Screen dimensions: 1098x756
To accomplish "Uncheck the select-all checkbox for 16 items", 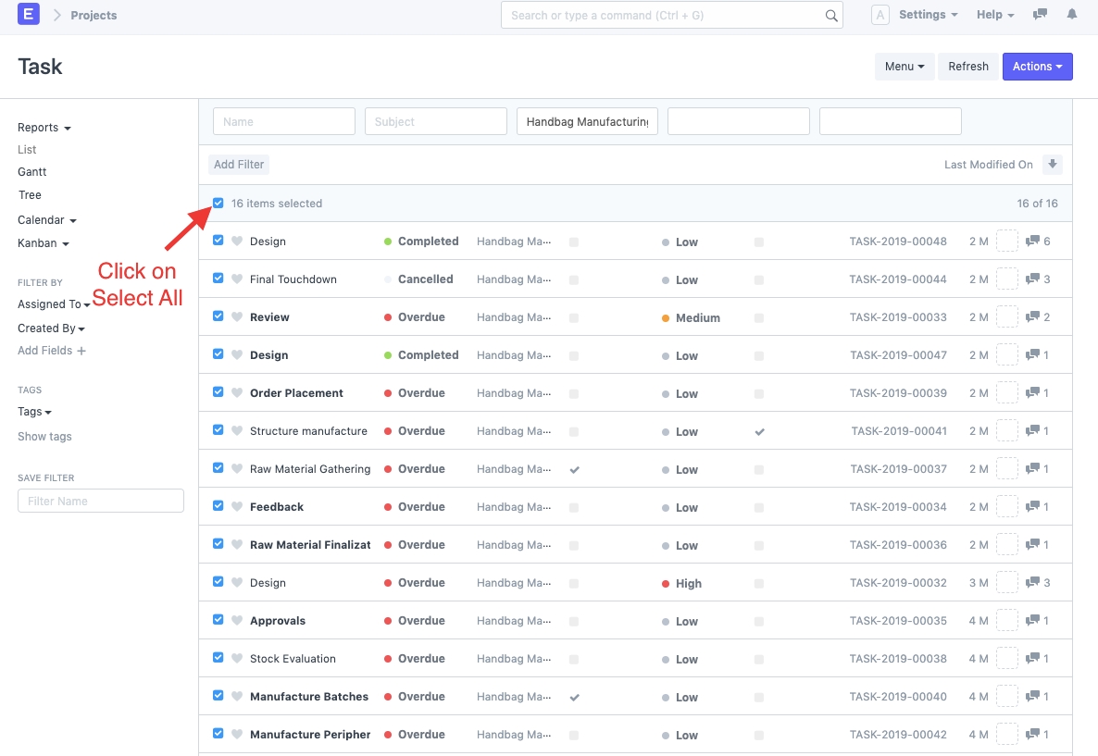I will [218, 204].
